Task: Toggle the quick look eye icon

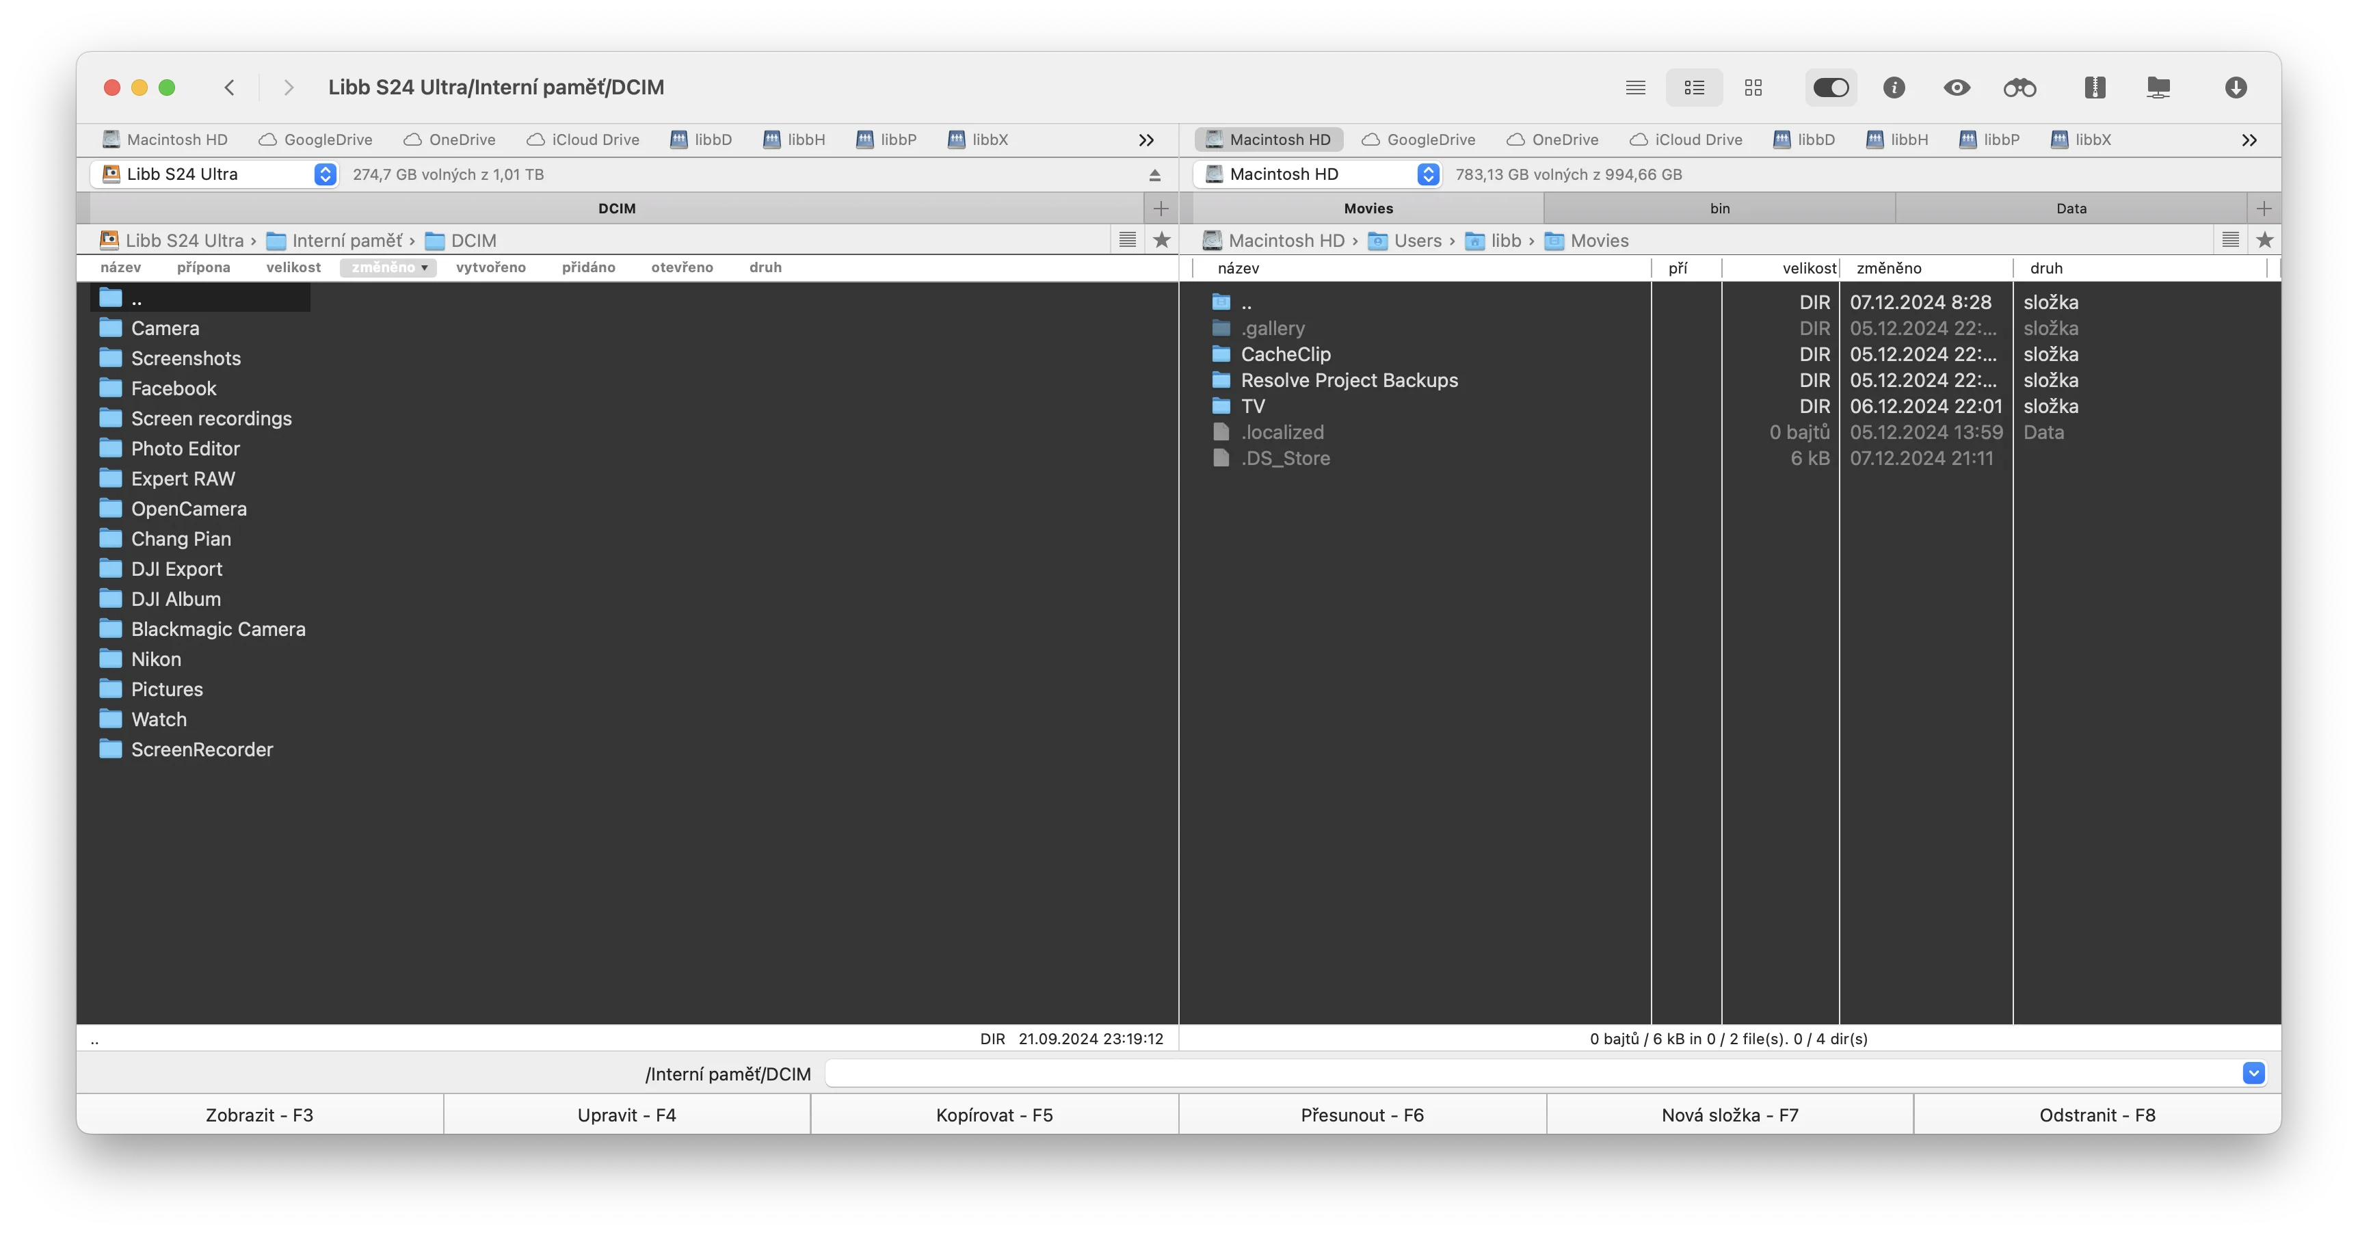Action: point(1956,88)
